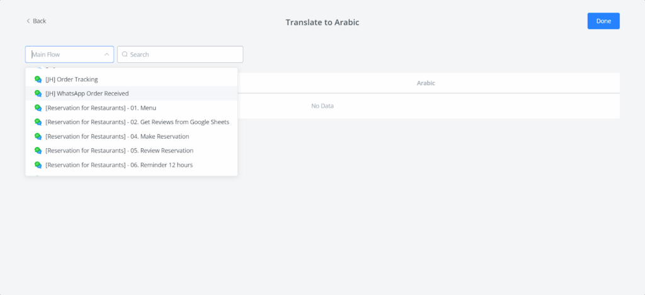Click the magnifier icon in the Search box

[x=125, y=55]
